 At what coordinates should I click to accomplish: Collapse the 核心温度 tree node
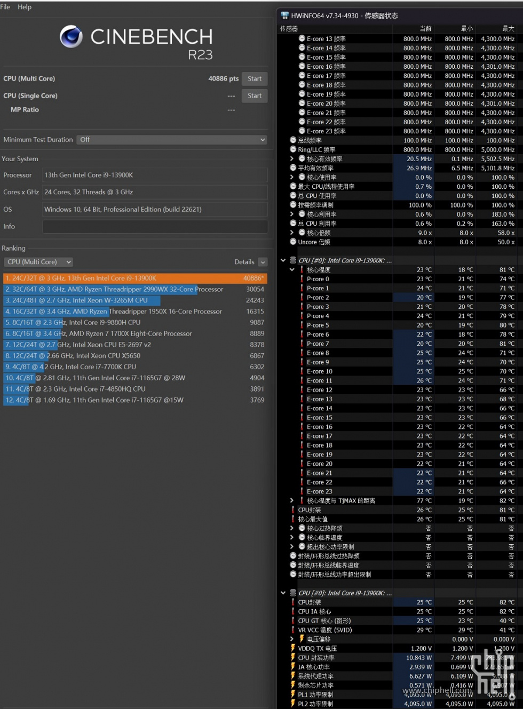(x=292, y=270)
